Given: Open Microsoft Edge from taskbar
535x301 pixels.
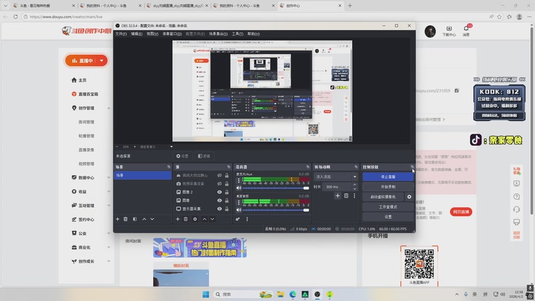Looking at the screenshot, I should click(x=293, y=294).
